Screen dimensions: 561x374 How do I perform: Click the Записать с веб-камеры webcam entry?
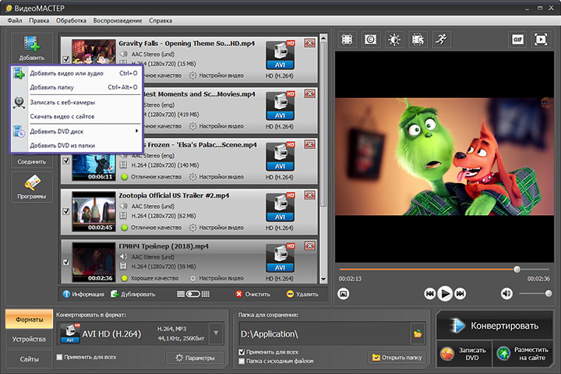tap(76, 102)
